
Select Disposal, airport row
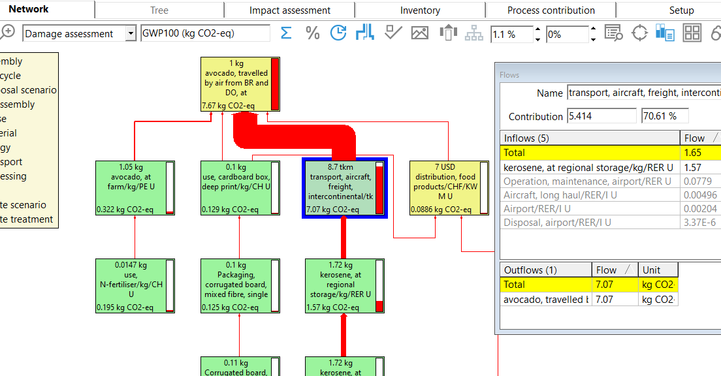click(x=610, y=223)
